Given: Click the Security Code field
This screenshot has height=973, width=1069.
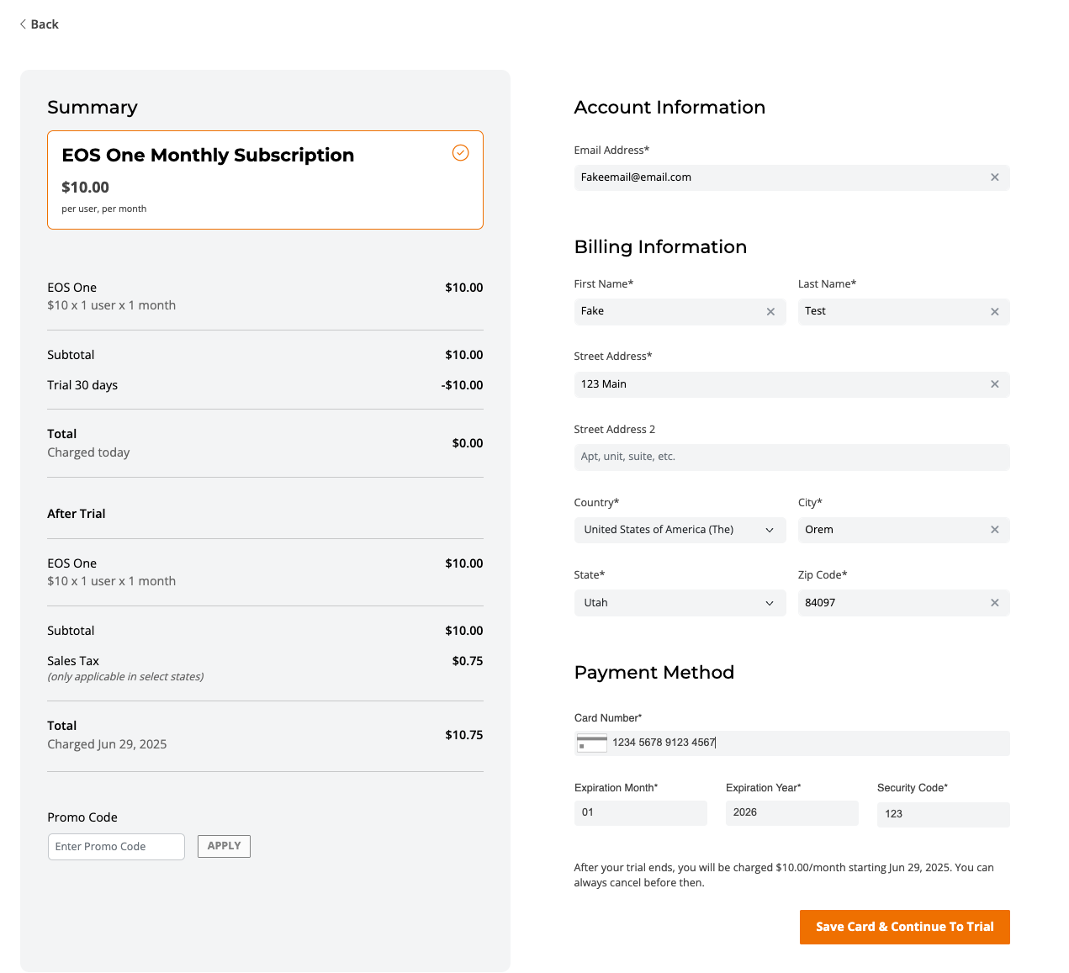Looking at the screenshot, I should click(943, 815).
